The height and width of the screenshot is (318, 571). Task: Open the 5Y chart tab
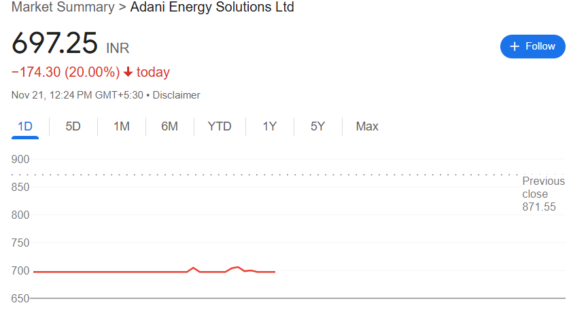317,126
